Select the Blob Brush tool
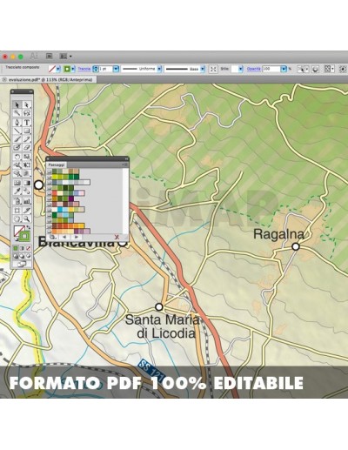 pyautogui.click(x=17, y=148)
